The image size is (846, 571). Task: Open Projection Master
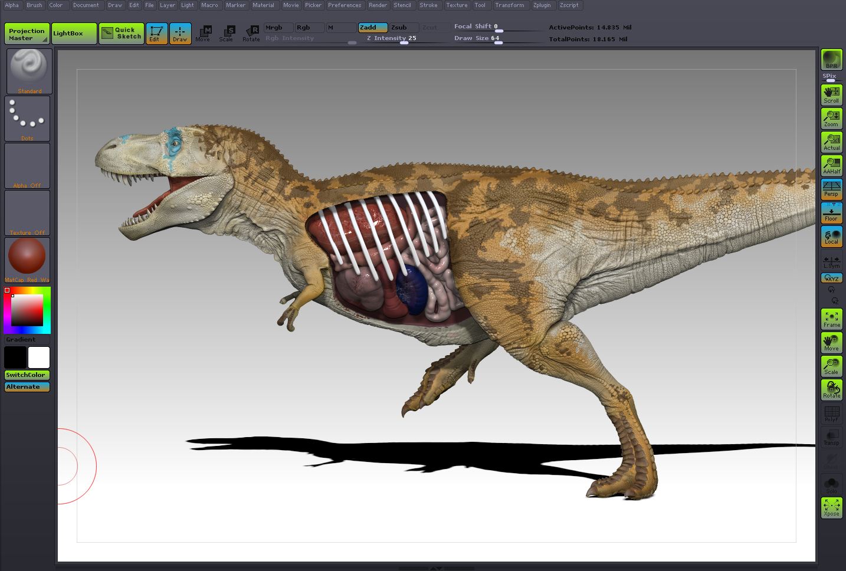click(27, 34)
